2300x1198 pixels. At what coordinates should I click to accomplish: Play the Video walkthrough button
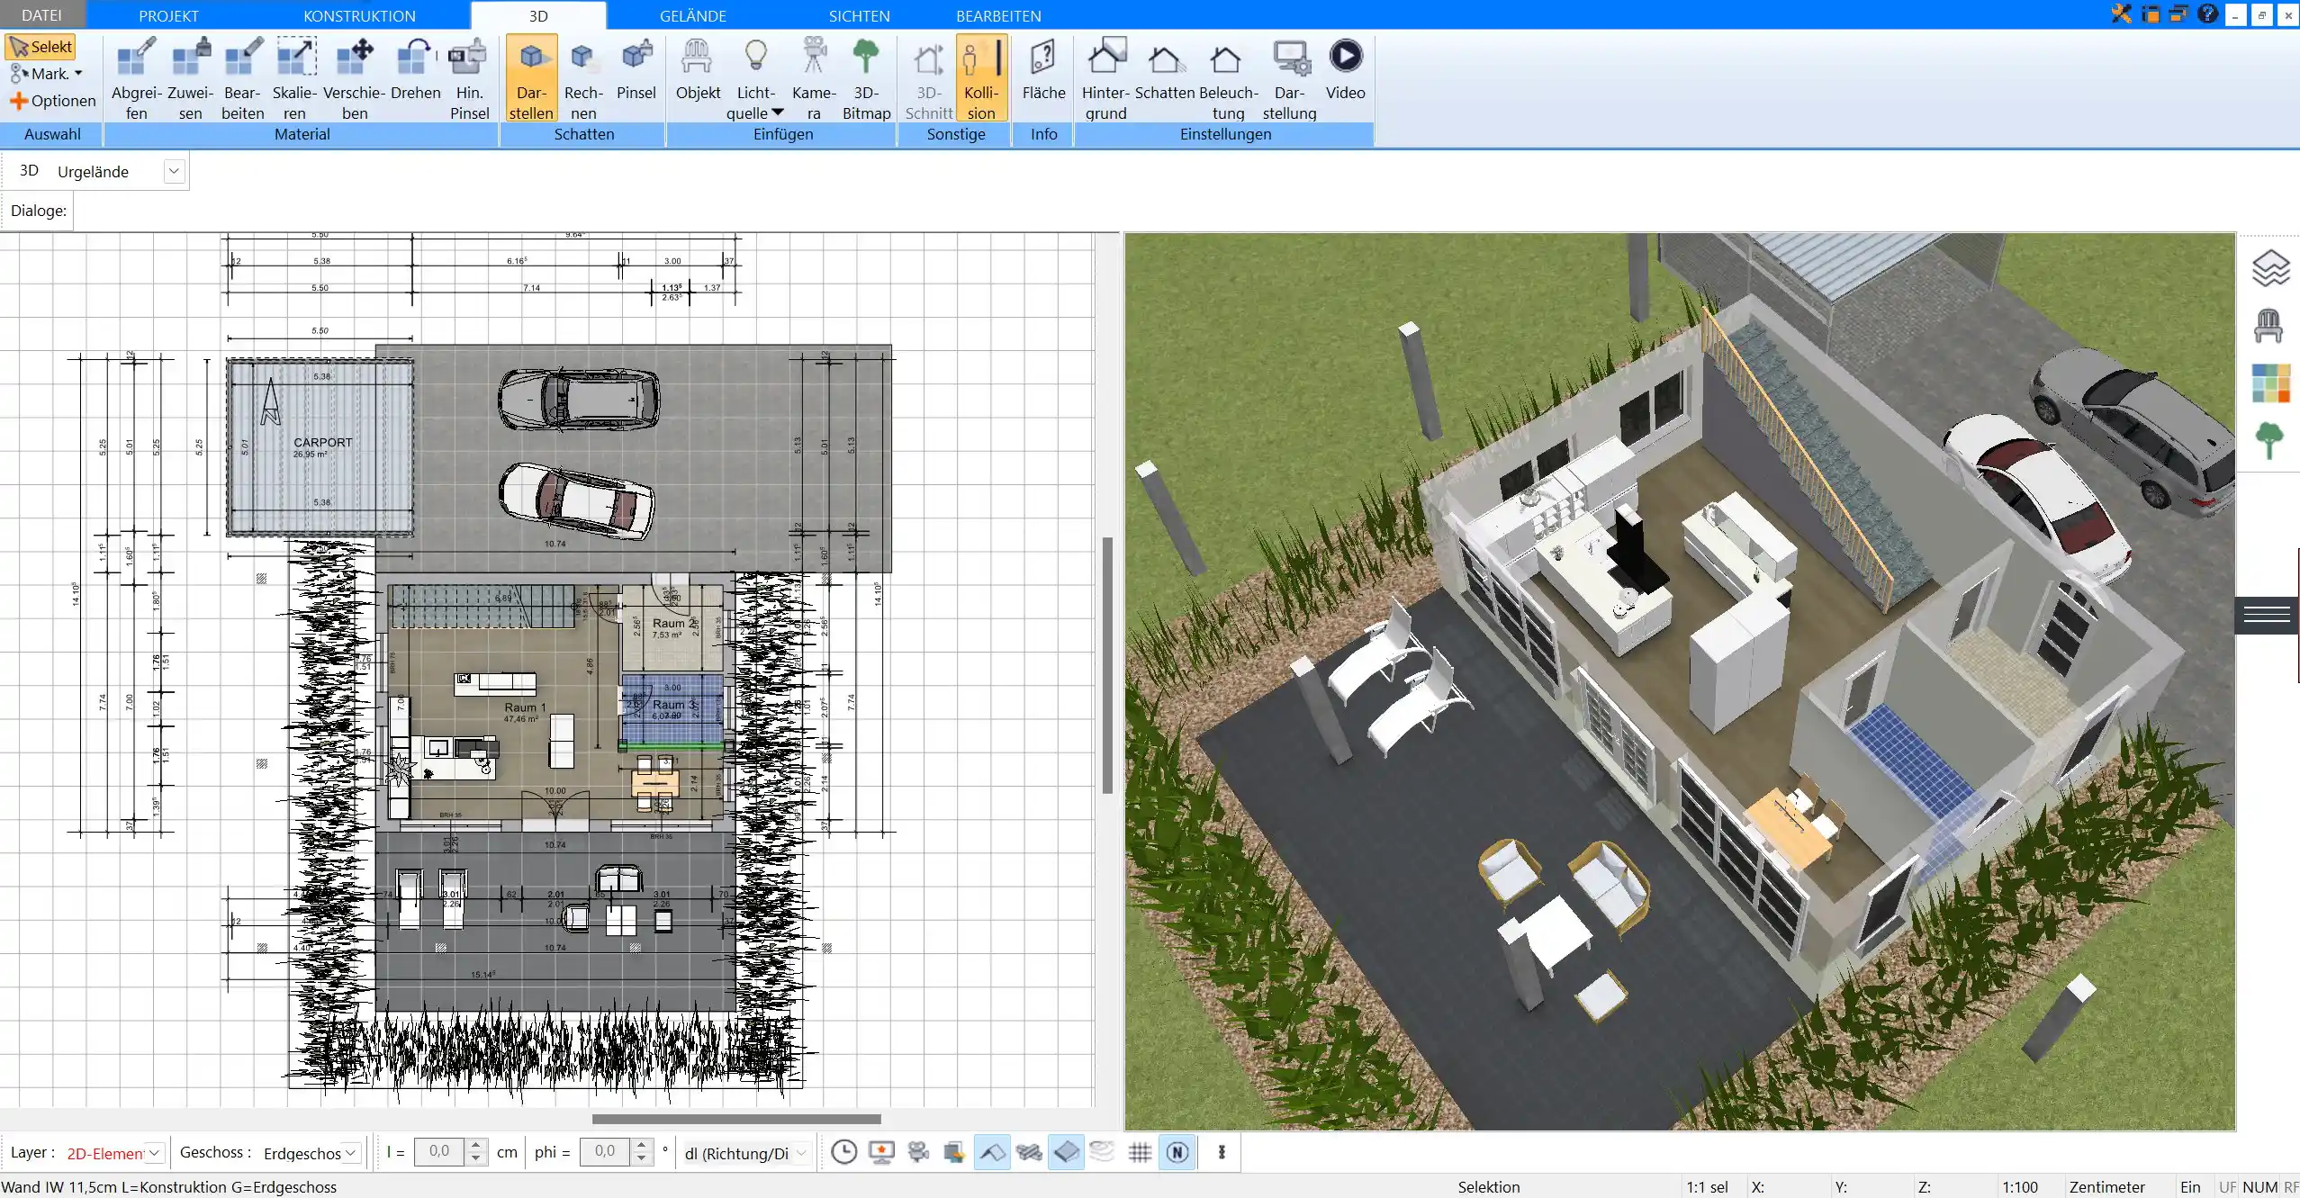tap(1346, 69)
